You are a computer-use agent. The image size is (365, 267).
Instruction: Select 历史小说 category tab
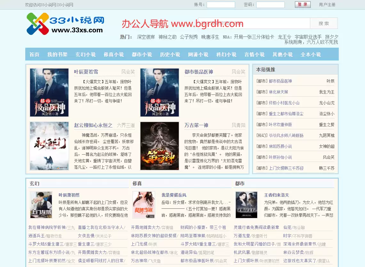170,54
